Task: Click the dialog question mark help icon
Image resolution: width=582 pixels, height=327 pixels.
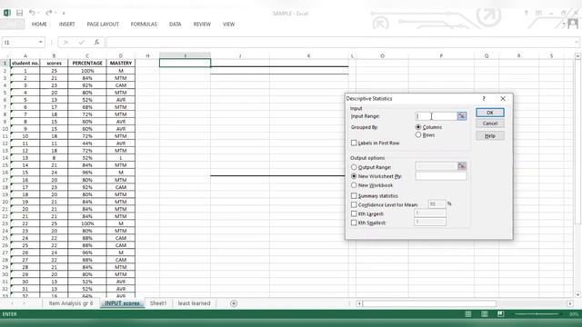Action: (484, 99)
